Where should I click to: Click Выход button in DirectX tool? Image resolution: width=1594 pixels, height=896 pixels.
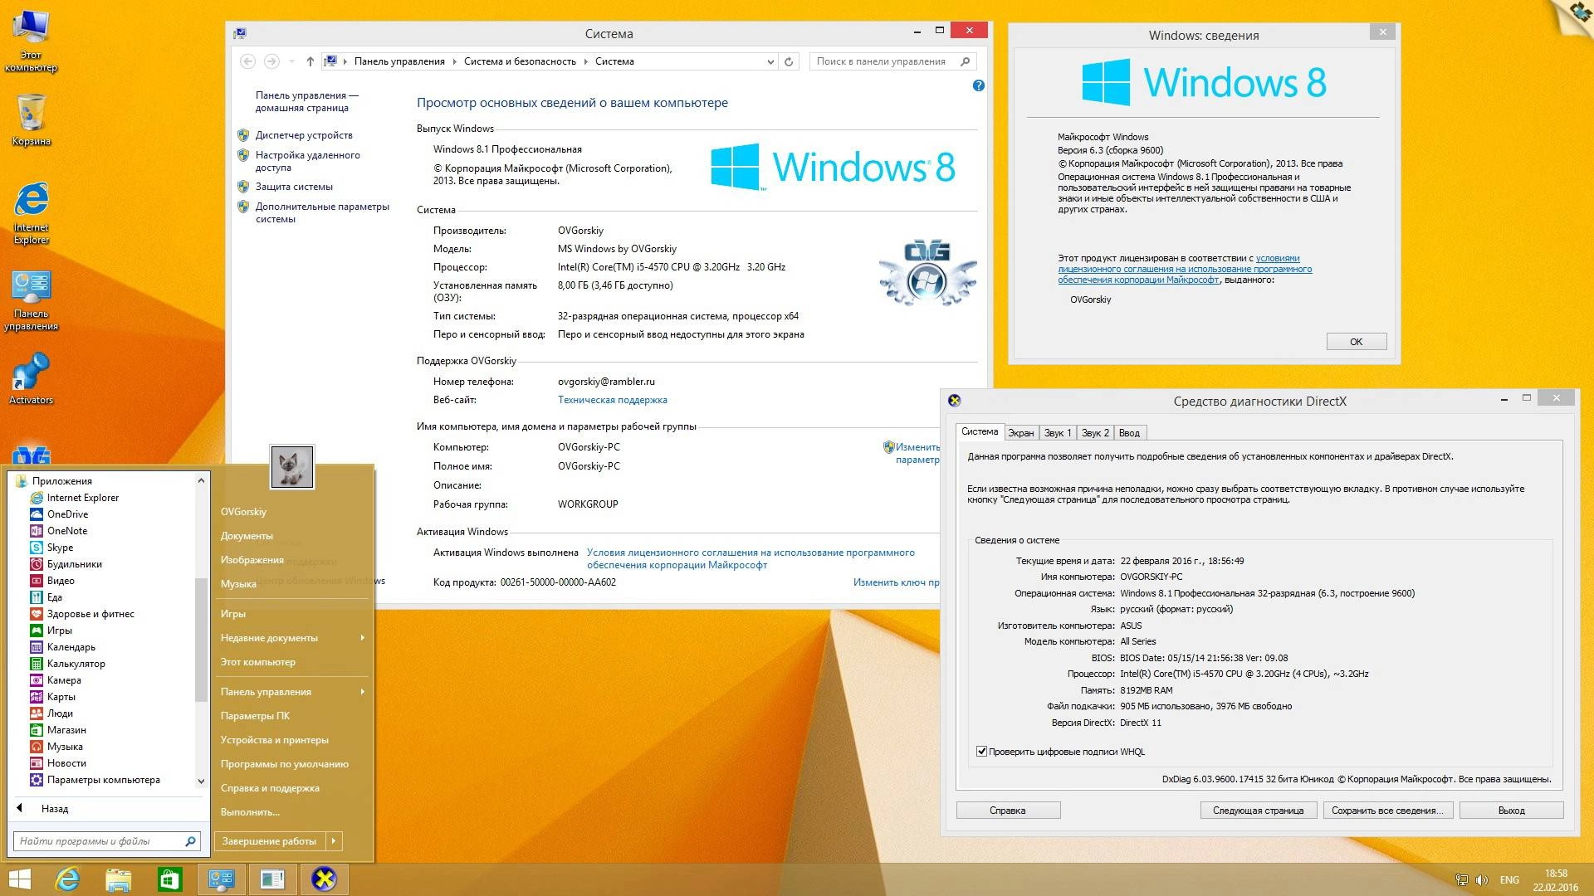point(1511,811)
